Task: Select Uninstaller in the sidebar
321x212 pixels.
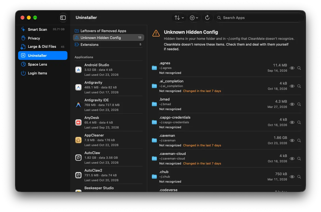Action: 43,55
